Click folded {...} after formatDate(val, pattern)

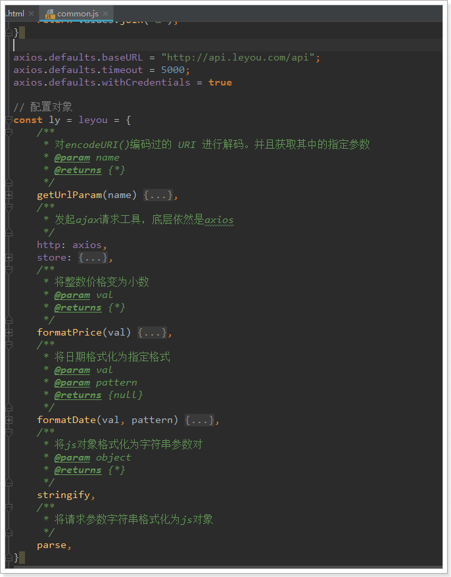[199, 420]
